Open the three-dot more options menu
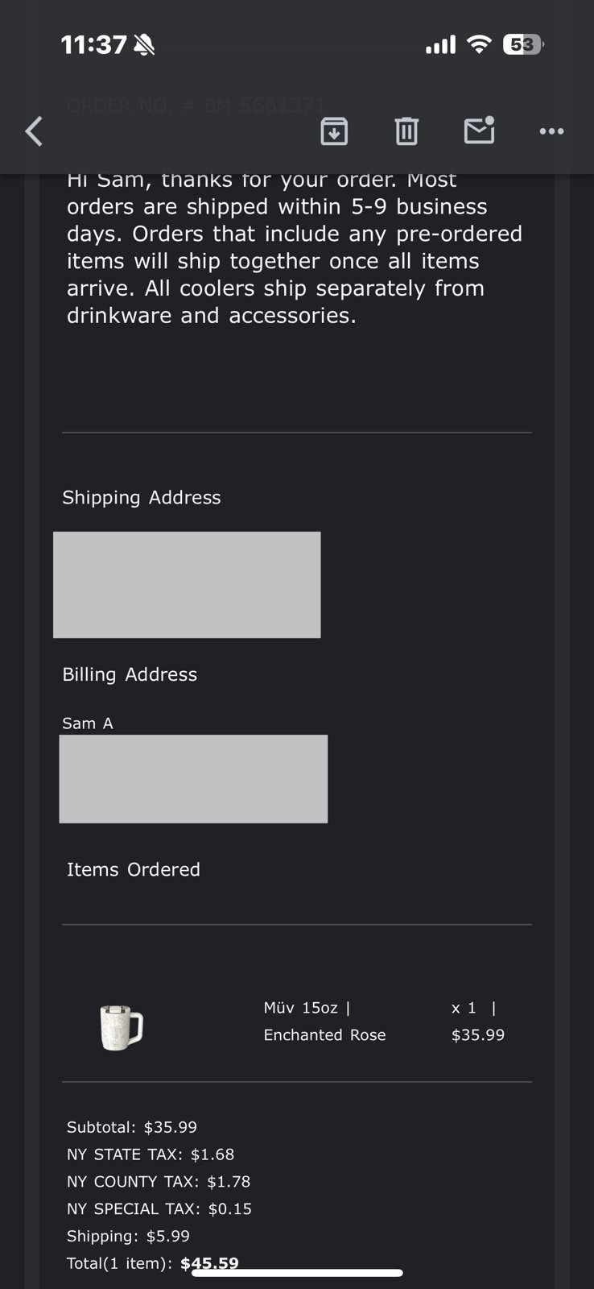The height and width of the screenshot is (1289, 594). 551,131
